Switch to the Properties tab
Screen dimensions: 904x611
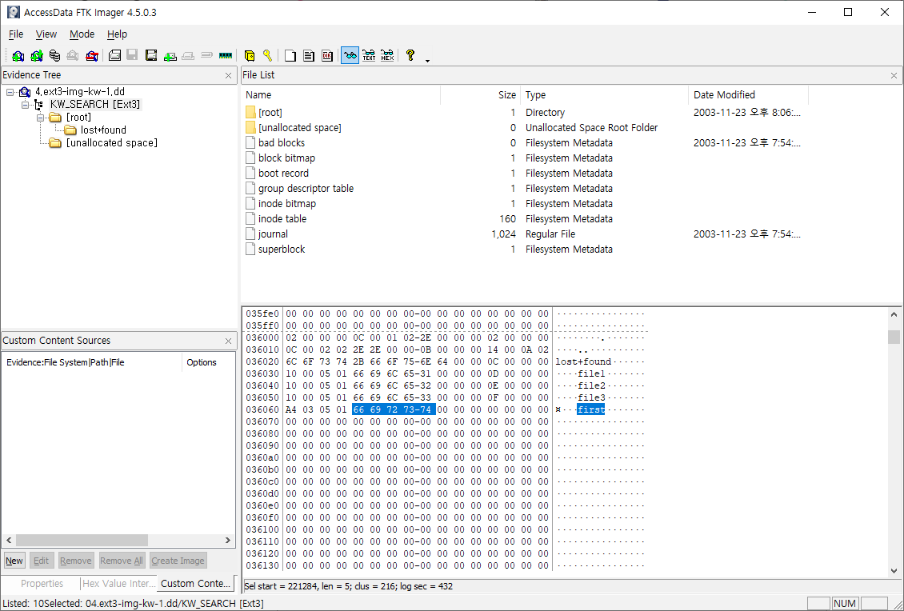(x=42, y=583)
